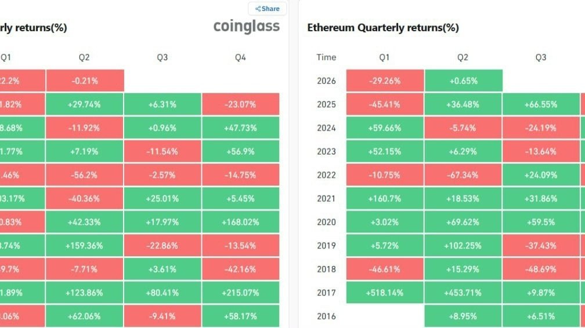
Task: Select the -67.34% Ethereum cell
Action: point(463,175)
